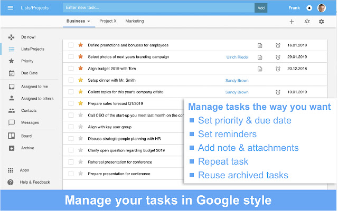
Task: Click the notification bell icon
Action: [x=309, y=8]
